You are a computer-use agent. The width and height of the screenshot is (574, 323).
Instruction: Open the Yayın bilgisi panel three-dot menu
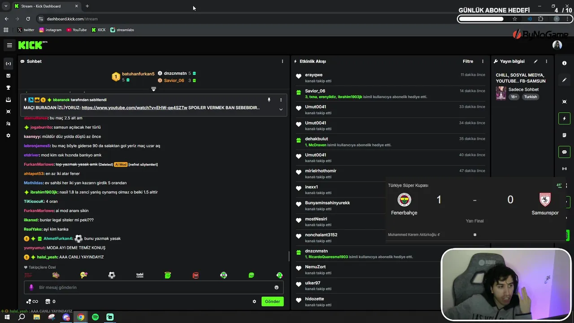click(546, 61)
